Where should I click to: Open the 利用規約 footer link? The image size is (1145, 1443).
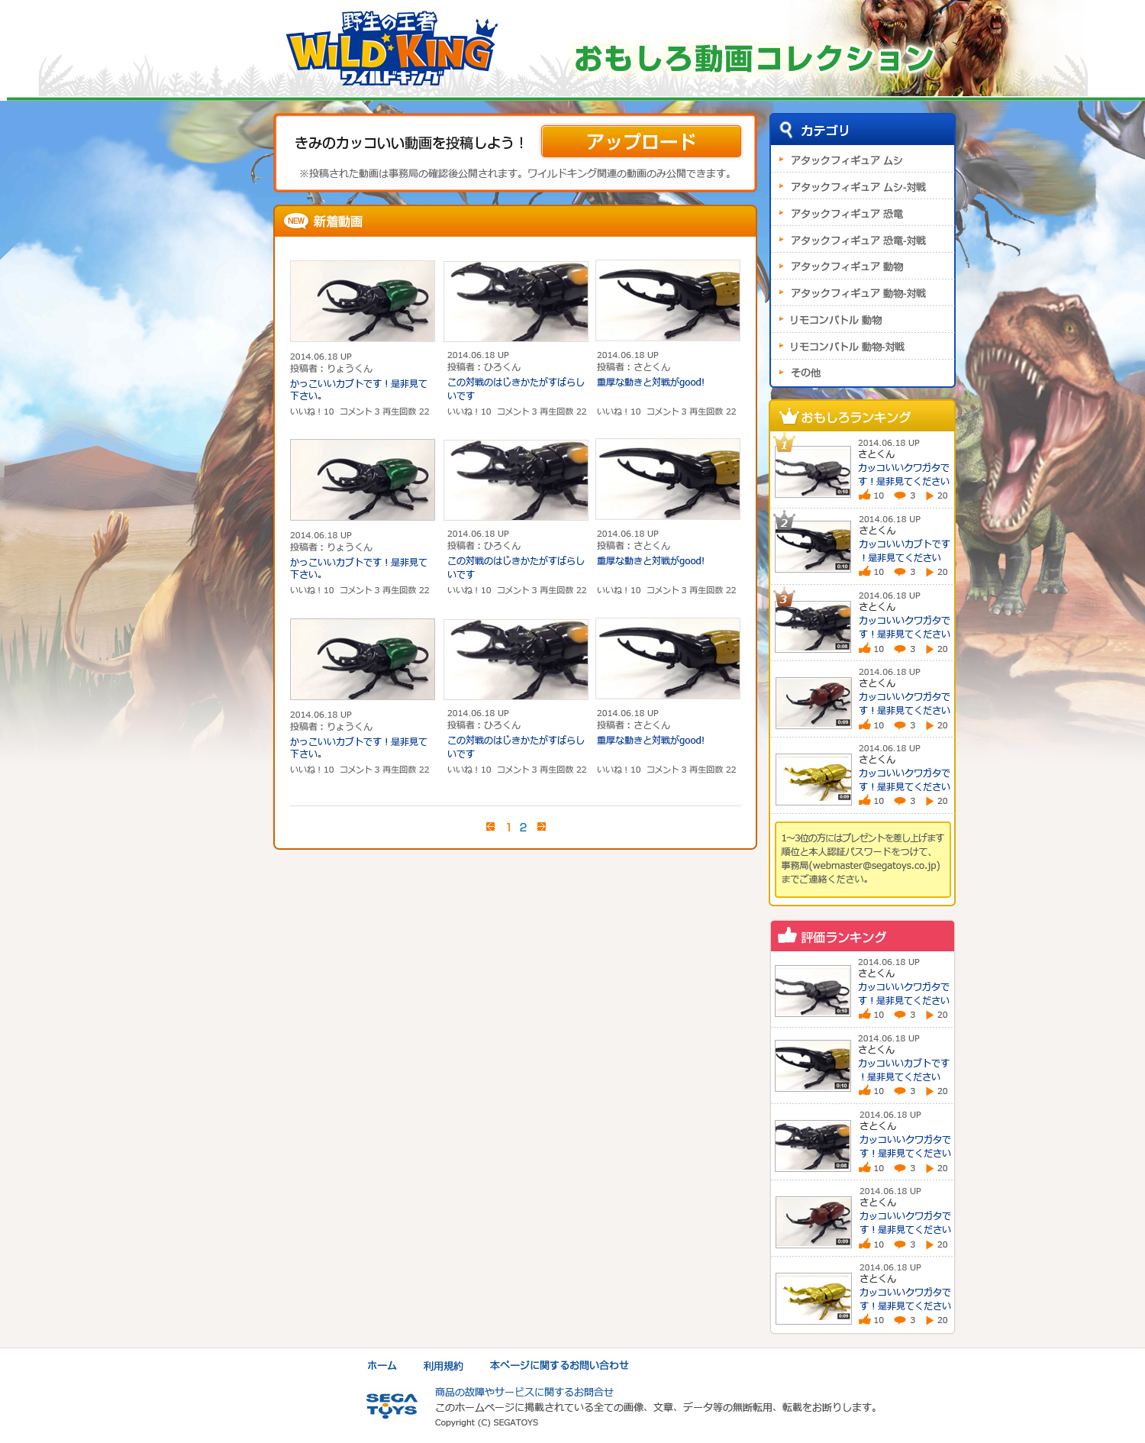(443, 1366)
